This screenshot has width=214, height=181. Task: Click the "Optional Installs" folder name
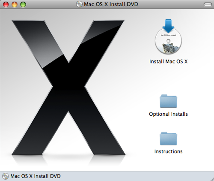(x=168, y=114)
